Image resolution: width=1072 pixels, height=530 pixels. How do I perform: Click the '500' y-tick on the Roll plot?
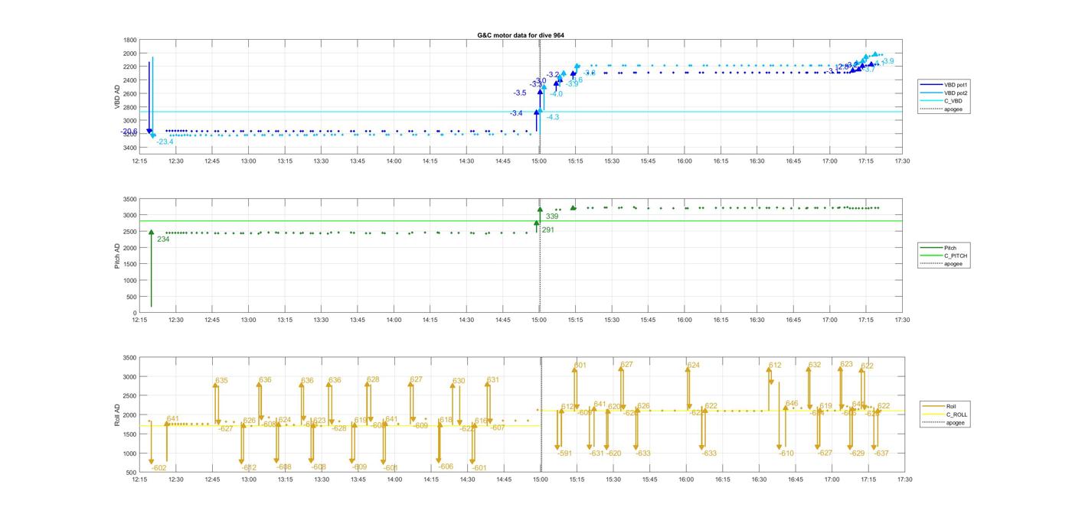click(x=132, y=473)
